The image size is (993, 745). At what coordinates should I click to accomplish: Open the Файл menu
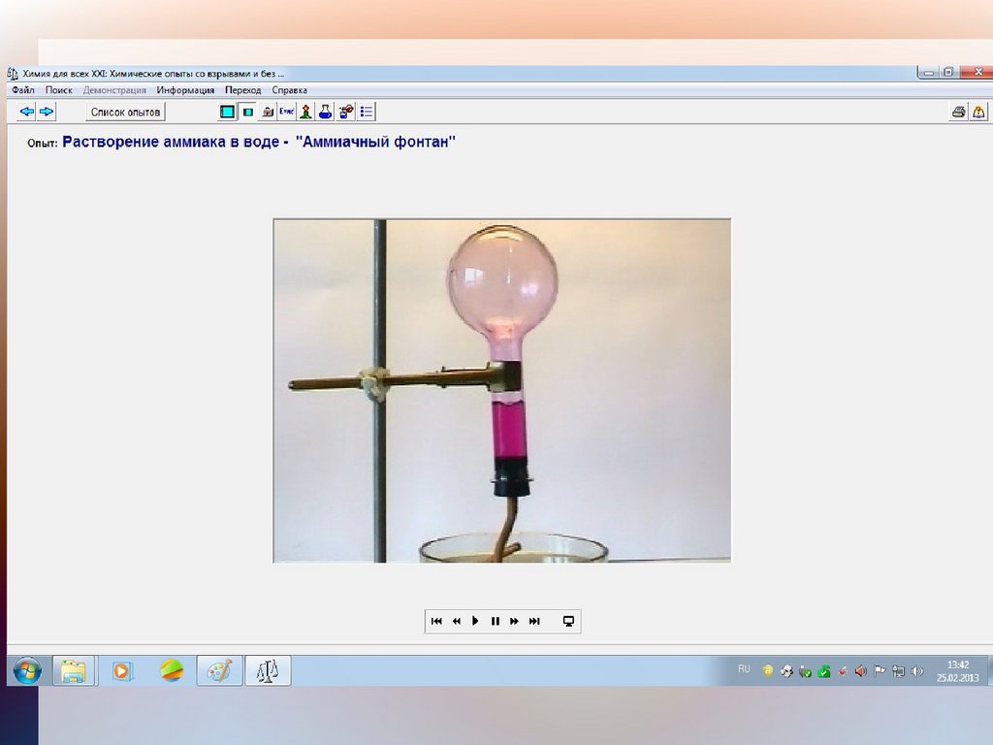pyautogui.click(x=23, y=90)
